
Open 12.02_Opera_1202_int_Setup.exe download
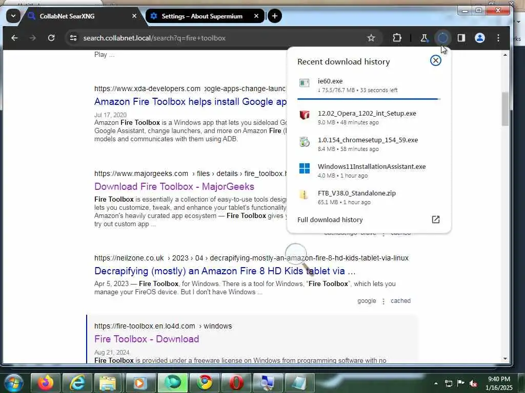pyautogui.click(x=369, y=117)
